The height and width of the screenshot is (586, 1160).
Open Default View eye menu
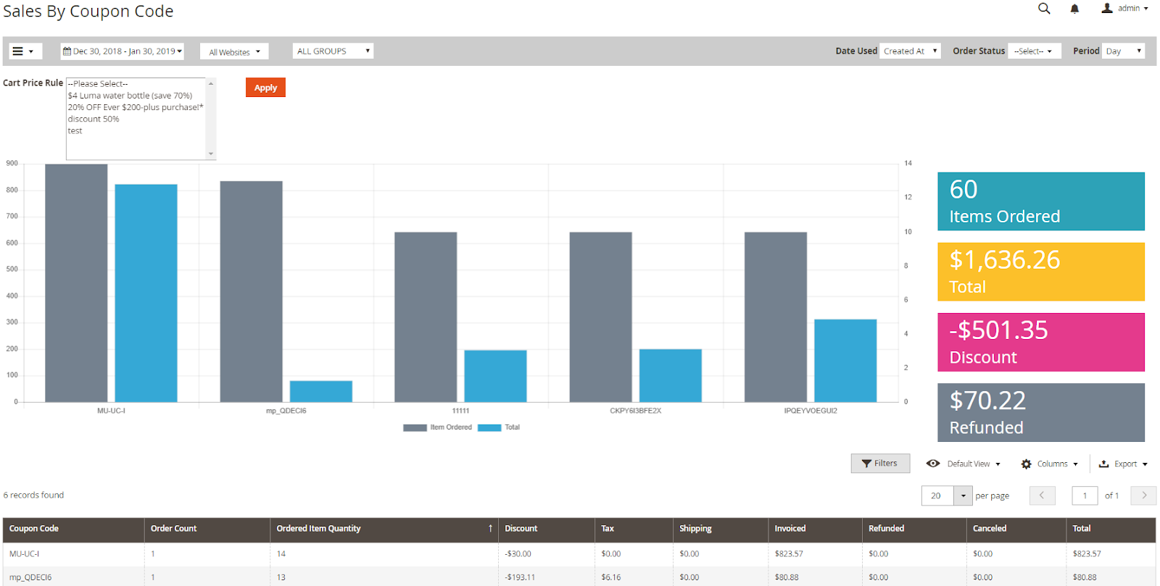[x=963, y=464]
